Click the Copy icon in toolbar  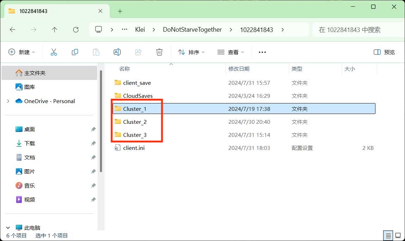75,52
